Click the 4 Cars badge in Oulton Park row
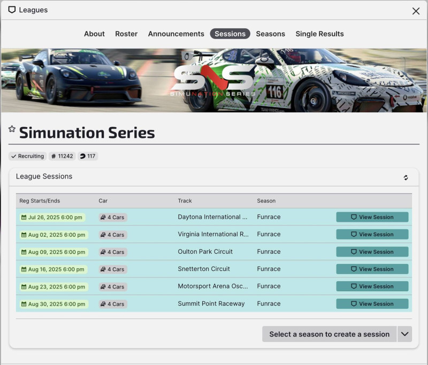The width and height of the screenshot is (428, 365). (x=113, y=252)
